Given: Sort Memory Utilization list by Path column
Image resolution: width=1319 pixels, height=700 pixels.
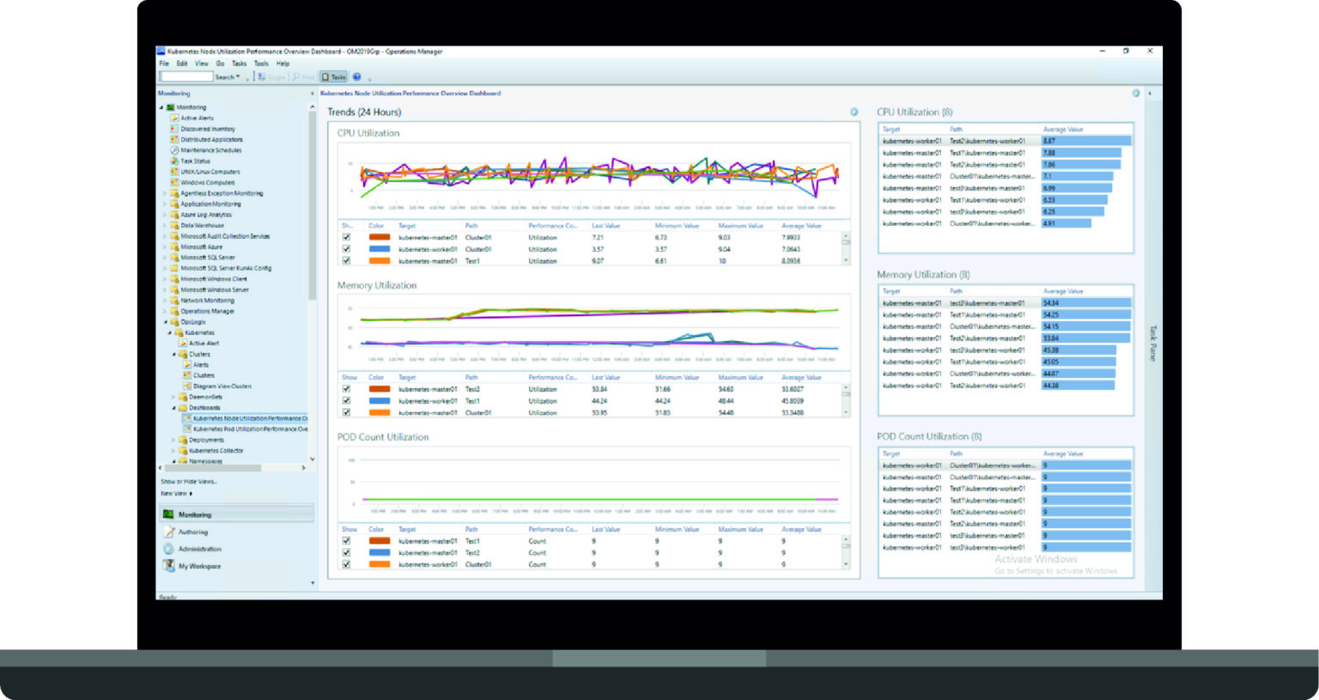Looking at the screenshot, I should [x=956, y=291].
